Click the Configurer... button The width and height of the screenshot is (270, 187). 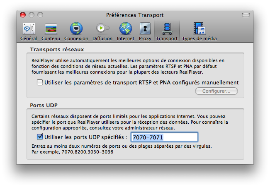tap(216, 91)
